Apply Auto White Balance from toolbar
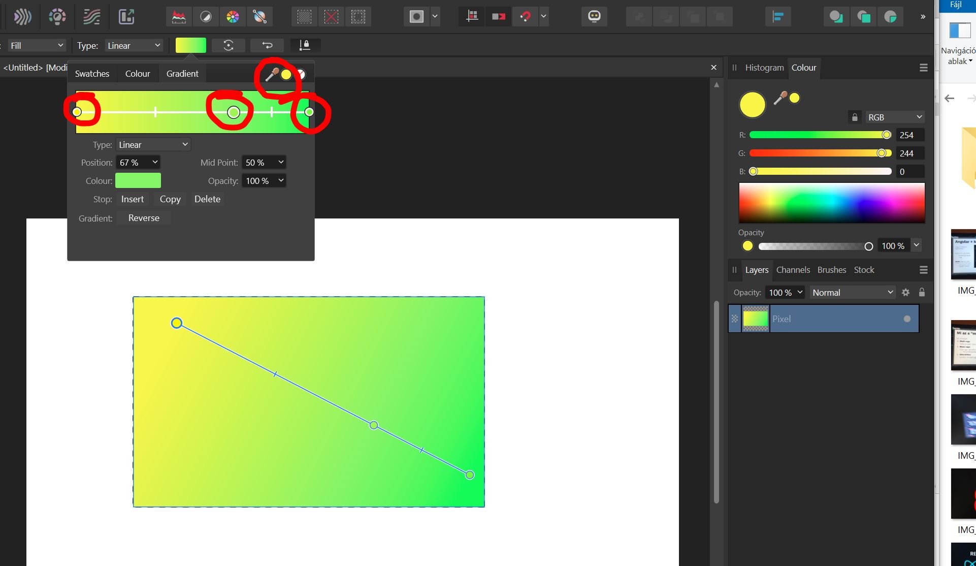 click(259, 17)
